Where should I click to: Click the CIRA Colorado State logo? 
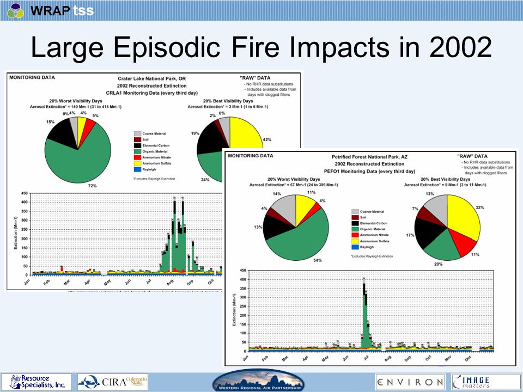click(113, 382)
